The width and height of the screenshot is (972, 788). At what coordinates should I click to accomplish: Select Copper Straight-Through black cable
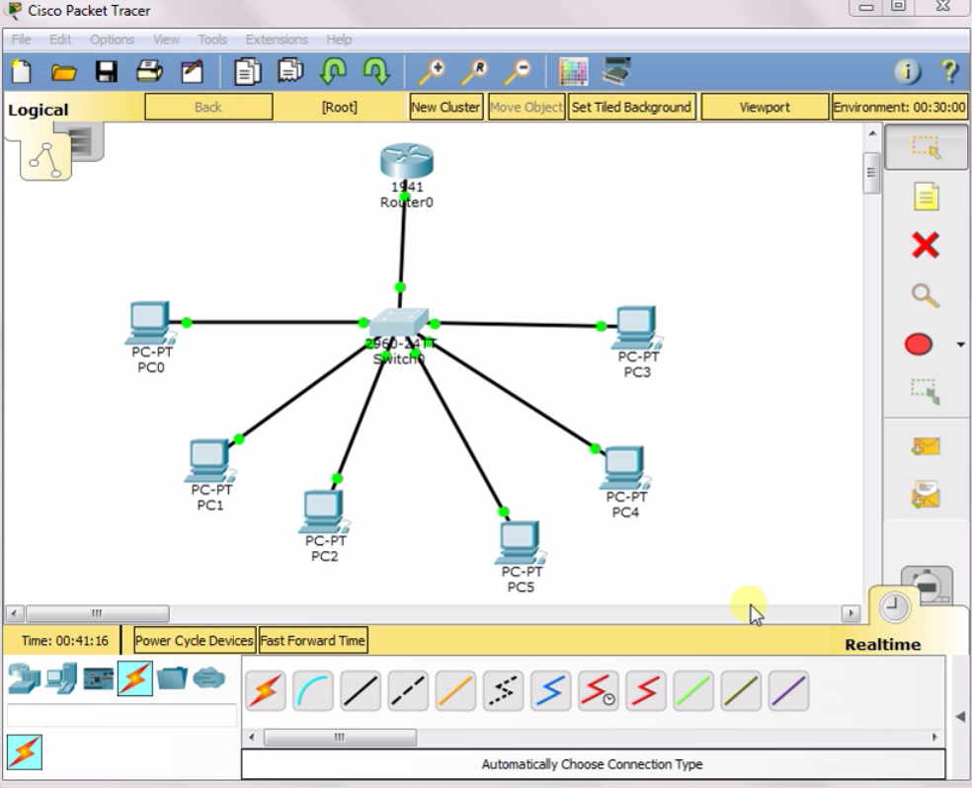361,690
